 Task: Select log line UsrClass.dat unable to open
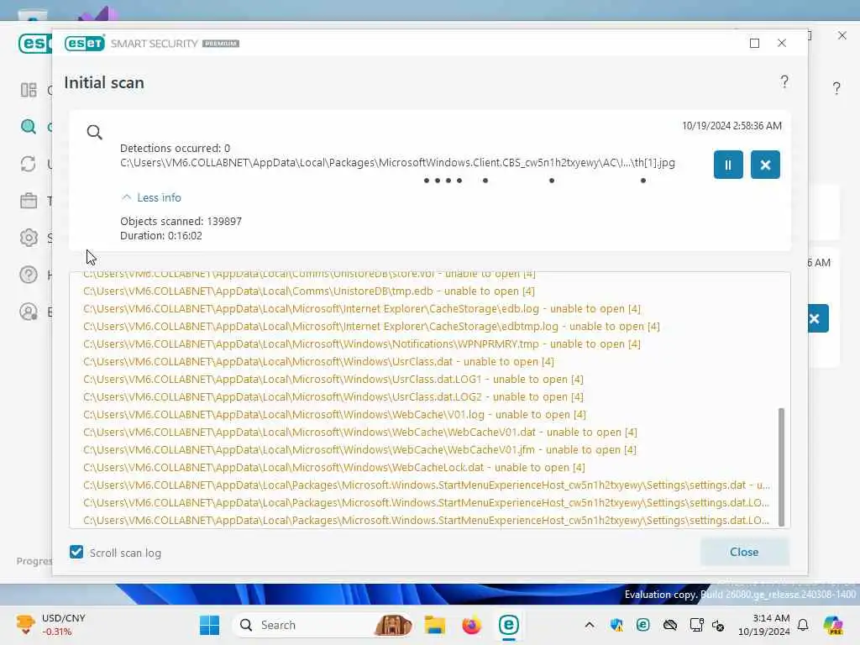318,361
